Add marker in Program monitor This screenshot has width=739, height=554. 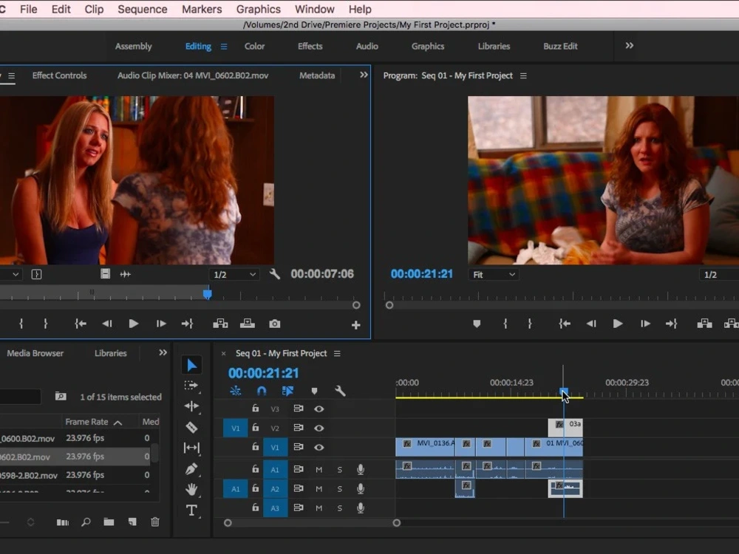[x=477, y=324]
